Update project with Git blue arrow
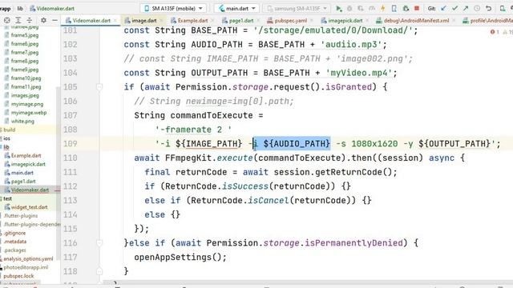This screenshot has height=288, width=513. 443,9
